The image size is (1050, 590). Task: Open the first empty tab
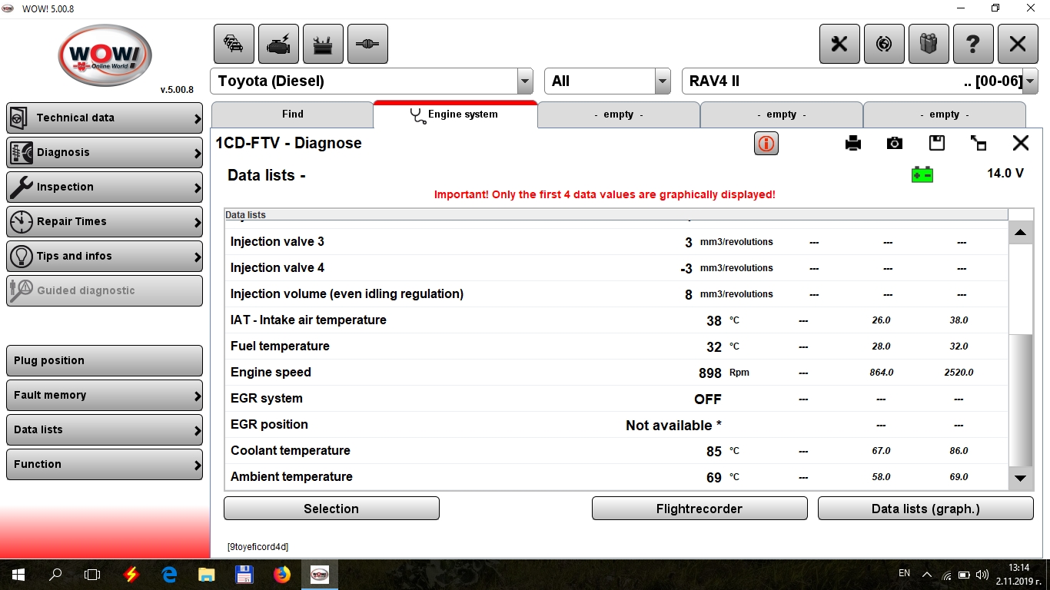tap(619, 114)
